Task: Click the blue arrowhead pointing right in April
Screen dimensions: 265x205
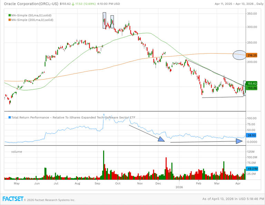Action: pyautogui.click(x=239, y=141)
